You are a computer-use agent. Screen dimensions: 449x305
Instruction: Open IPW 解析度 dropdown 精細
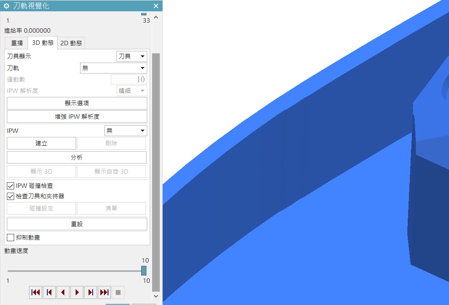point(132,90)
